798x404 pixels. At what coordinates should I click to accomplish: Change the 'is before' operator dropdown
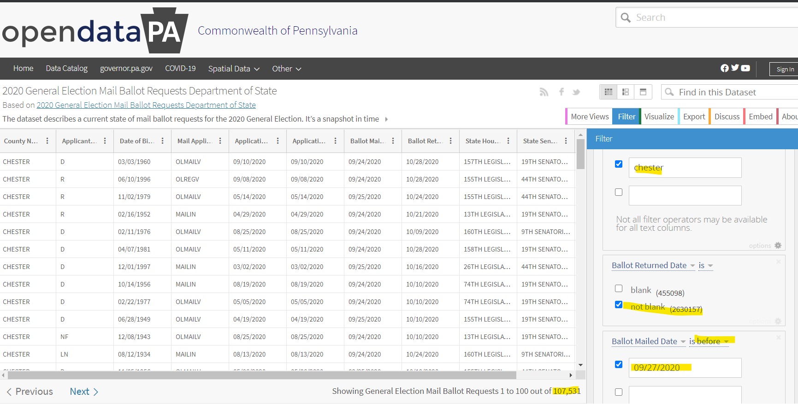tap(709, 341)
